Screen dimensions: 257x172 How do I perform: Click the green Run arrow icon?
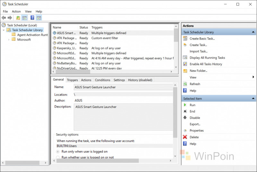tap(185, 105)
